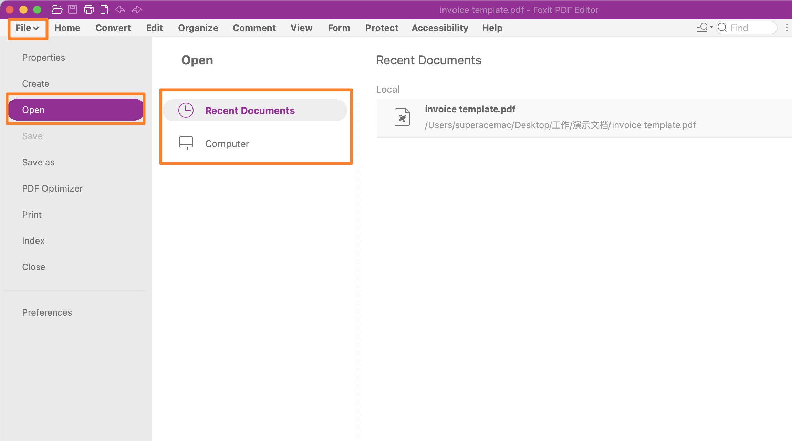Switch to the Home tab

pyautogui.click(x=67, y=28)
